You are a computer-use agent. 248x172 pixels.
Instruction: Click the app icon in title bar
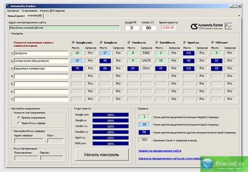pos(7,6)
